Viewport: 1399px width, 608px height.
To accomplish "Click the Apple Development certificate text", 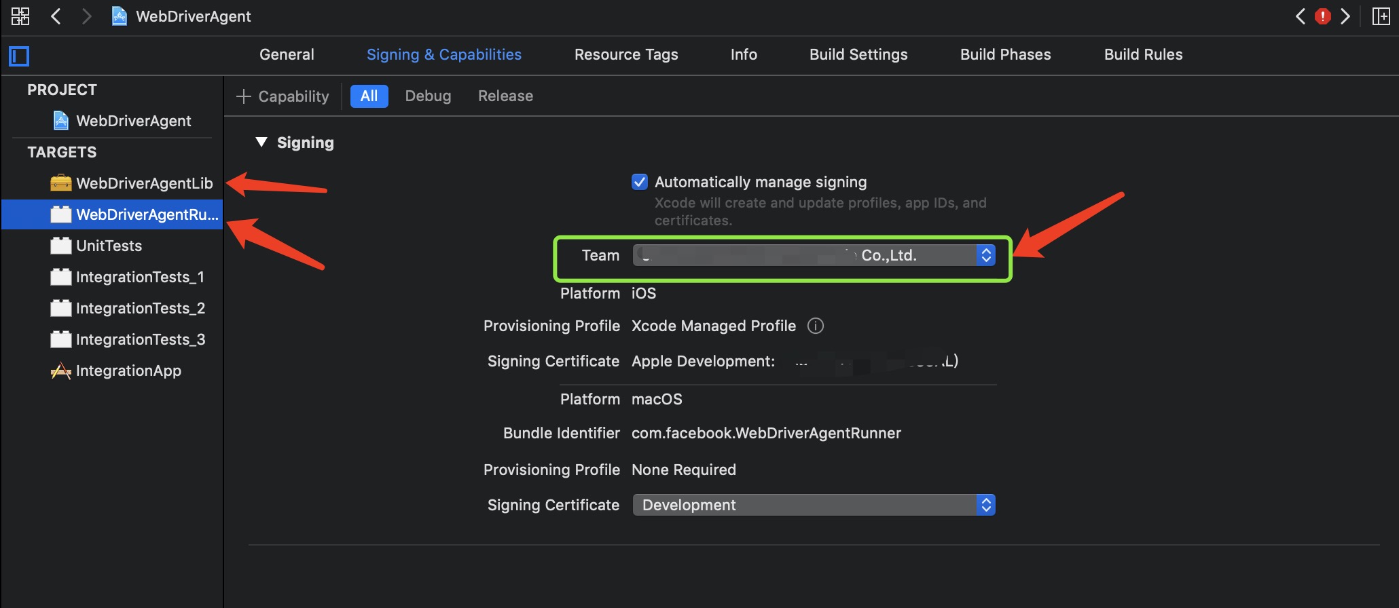I will point(703,361).
